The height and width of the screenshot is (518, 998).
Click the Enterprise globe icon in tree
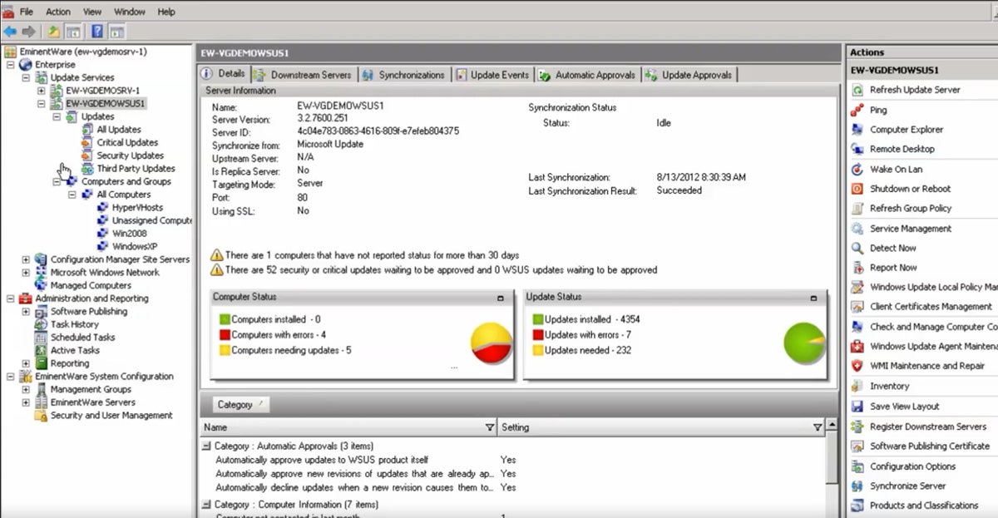tap(25, 64)
